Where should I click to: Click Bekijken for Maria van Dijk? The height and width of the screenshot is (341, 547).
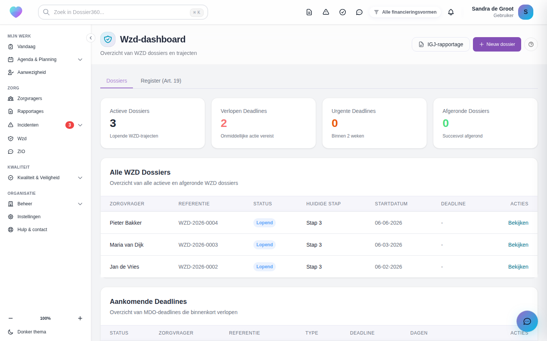pos(518,245)
